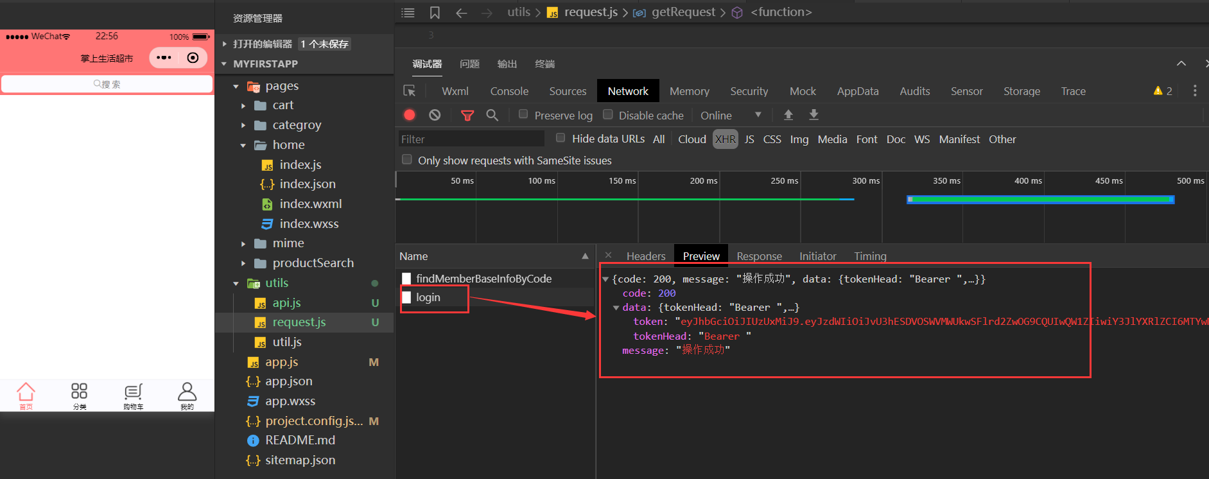The height and width of the screenshot is (479, 1209).
Task: Switch to the Wxml tab
Action: (x=455, y=91)
